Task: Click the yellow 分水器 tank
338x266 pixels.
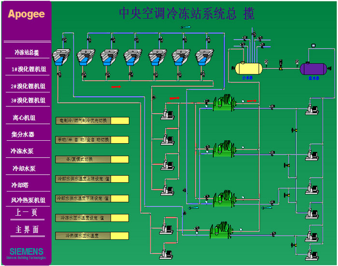Action: 248,67
